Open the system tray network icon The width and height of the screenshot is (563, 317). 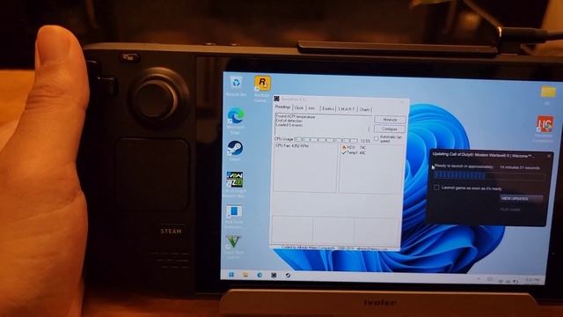click(501, 281)
